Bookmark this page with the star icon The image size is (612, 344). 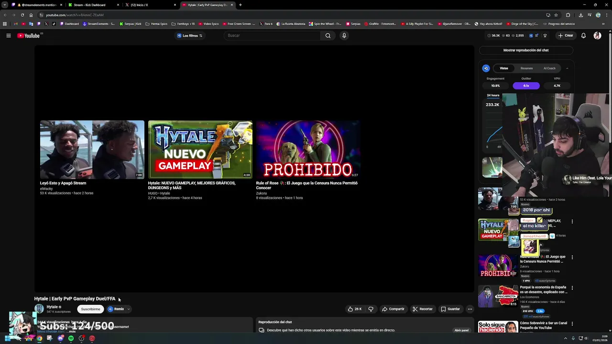pyautogui.click(x=556, y=15)
